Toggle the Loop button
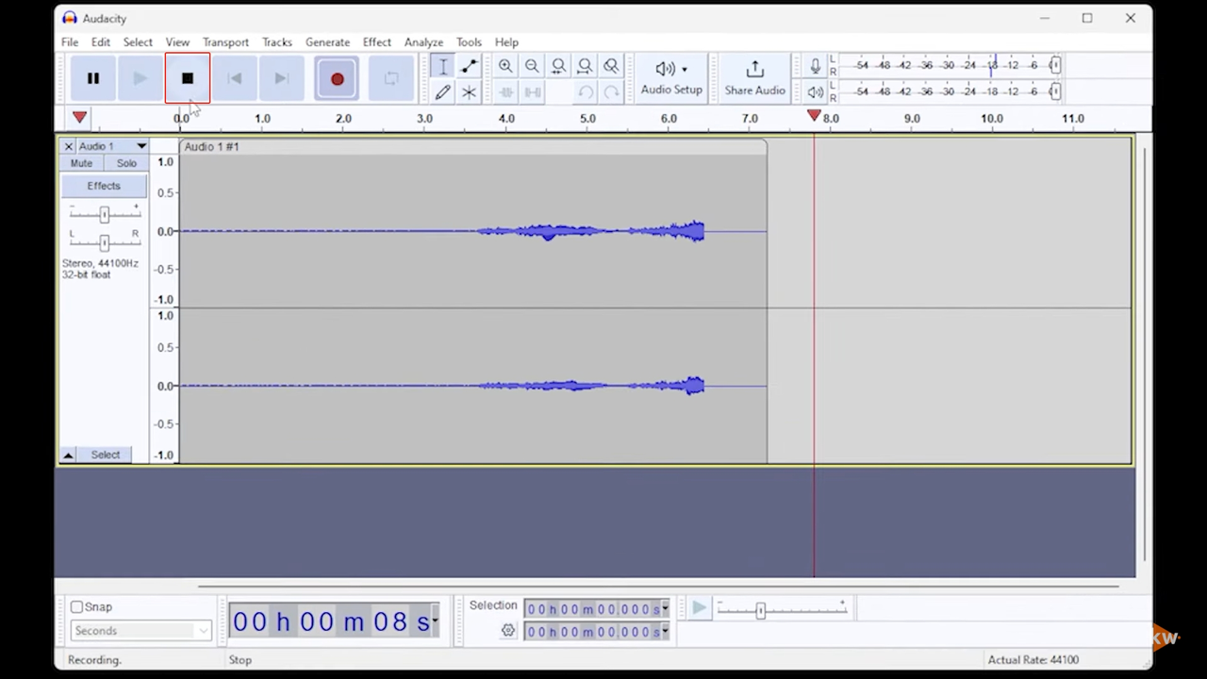Image resolution: width=1207 pixels, height=679 pixels. click(391, 79)
